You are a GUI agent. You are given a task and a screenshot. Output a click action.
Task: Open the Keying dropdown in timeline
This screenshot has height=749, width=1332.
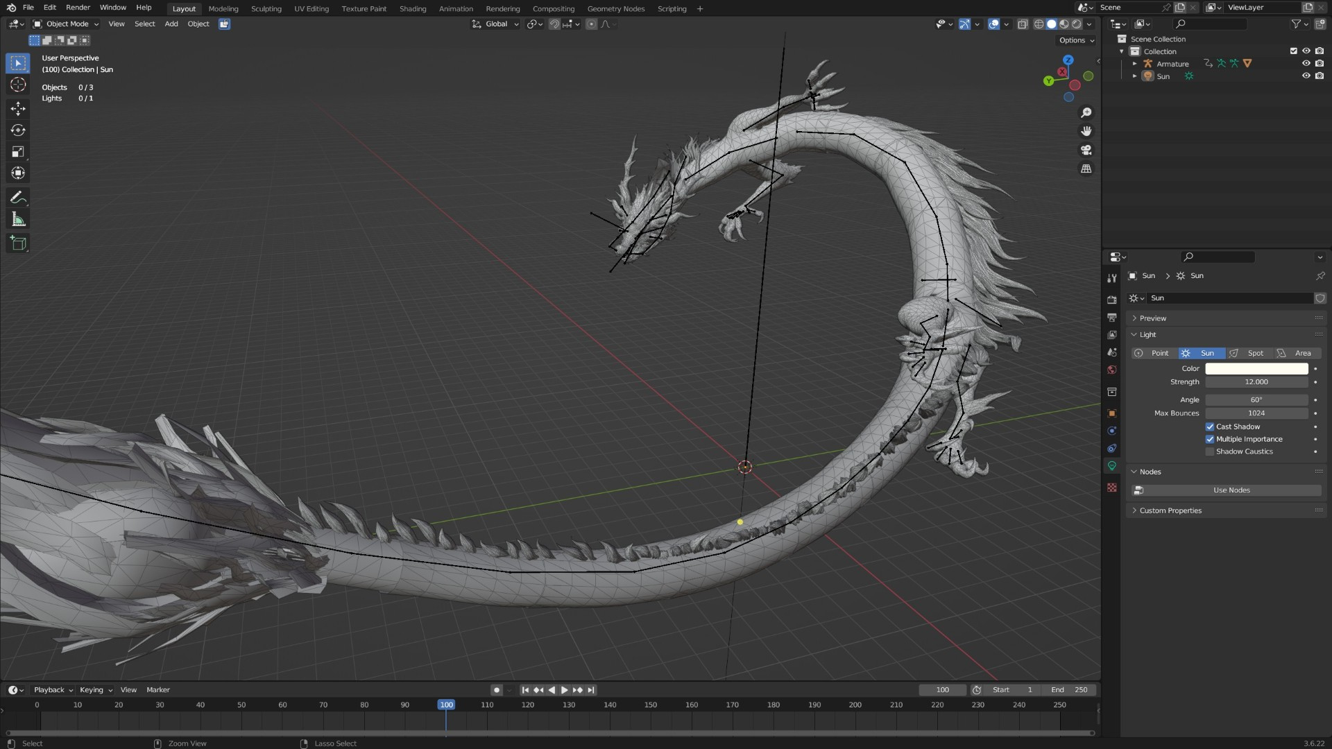click(96, 690)
